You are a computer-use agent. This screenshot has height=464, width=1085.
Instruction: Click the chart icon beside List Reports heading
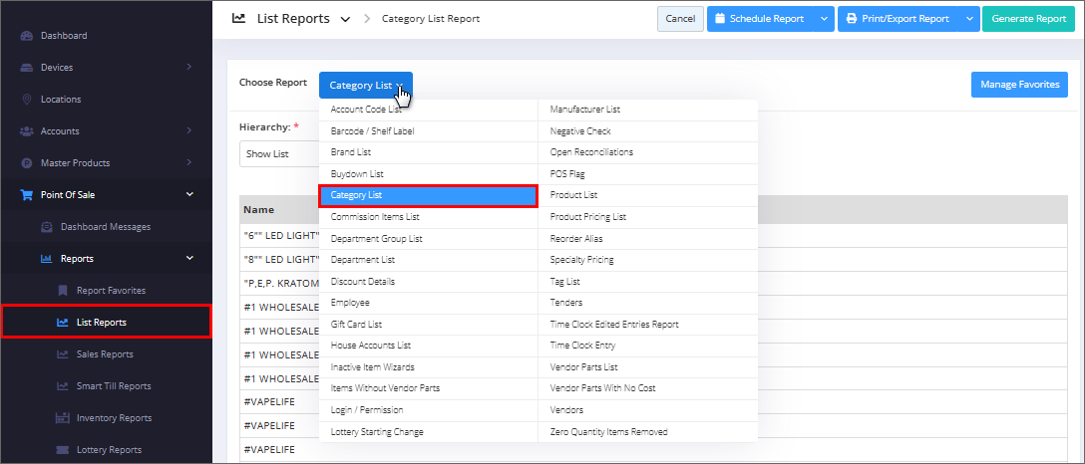pyautogui.click(x=238, y=19)
